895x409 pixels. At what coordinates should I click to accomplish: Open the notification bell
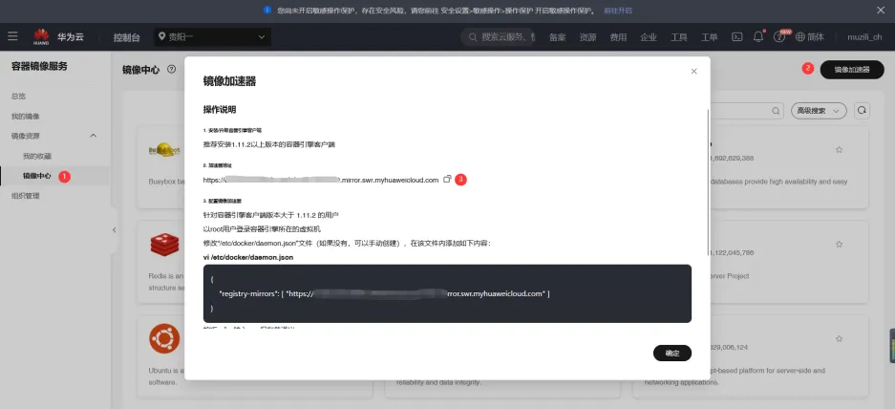coord(758,36)
